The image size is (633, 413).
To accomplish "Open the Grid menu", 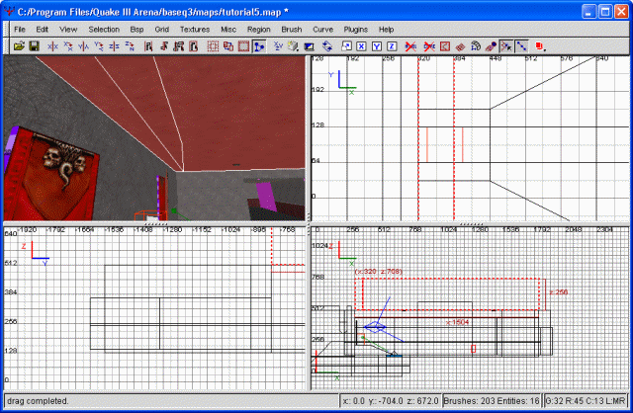I will click(161, 30).
